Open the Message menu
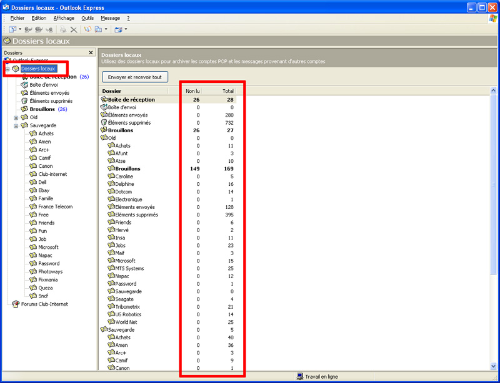Viewport: 500px width, 383px height. (x=111, y=18)
